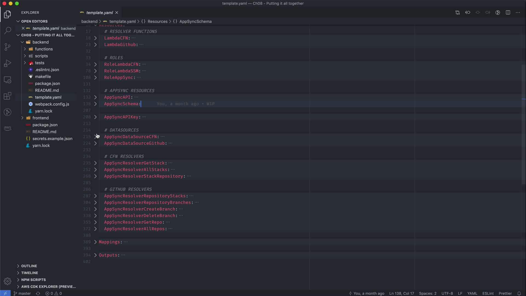Expand the NPM SCRIPTS section

33,280
